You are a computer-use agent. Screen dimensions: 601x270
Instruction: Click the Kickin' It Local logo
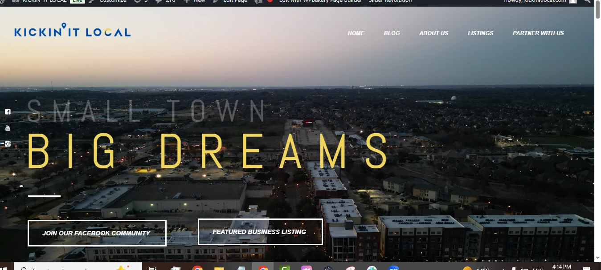(x=72, y=31)
